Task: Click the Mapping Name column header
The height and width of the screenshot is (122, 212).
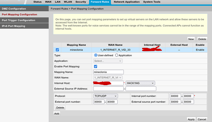Action: pyautogui.click(x=77, y=45)
